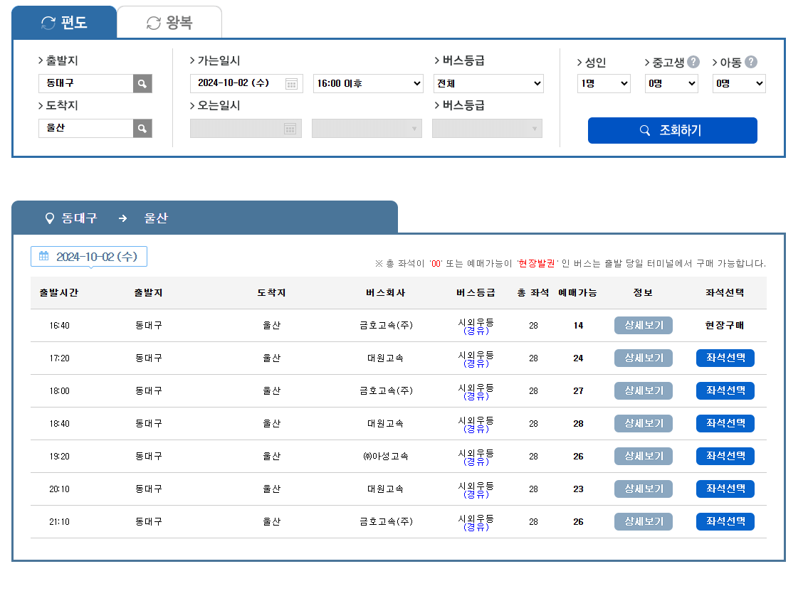Viewport: 808px width, 591px height.
Task: Click the 가는일시 date field 2024-10-02
Action: 246,83
